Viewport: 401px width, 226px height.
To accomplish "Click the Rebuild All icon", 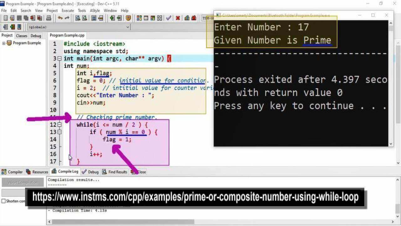I will [x=159, y=18].
